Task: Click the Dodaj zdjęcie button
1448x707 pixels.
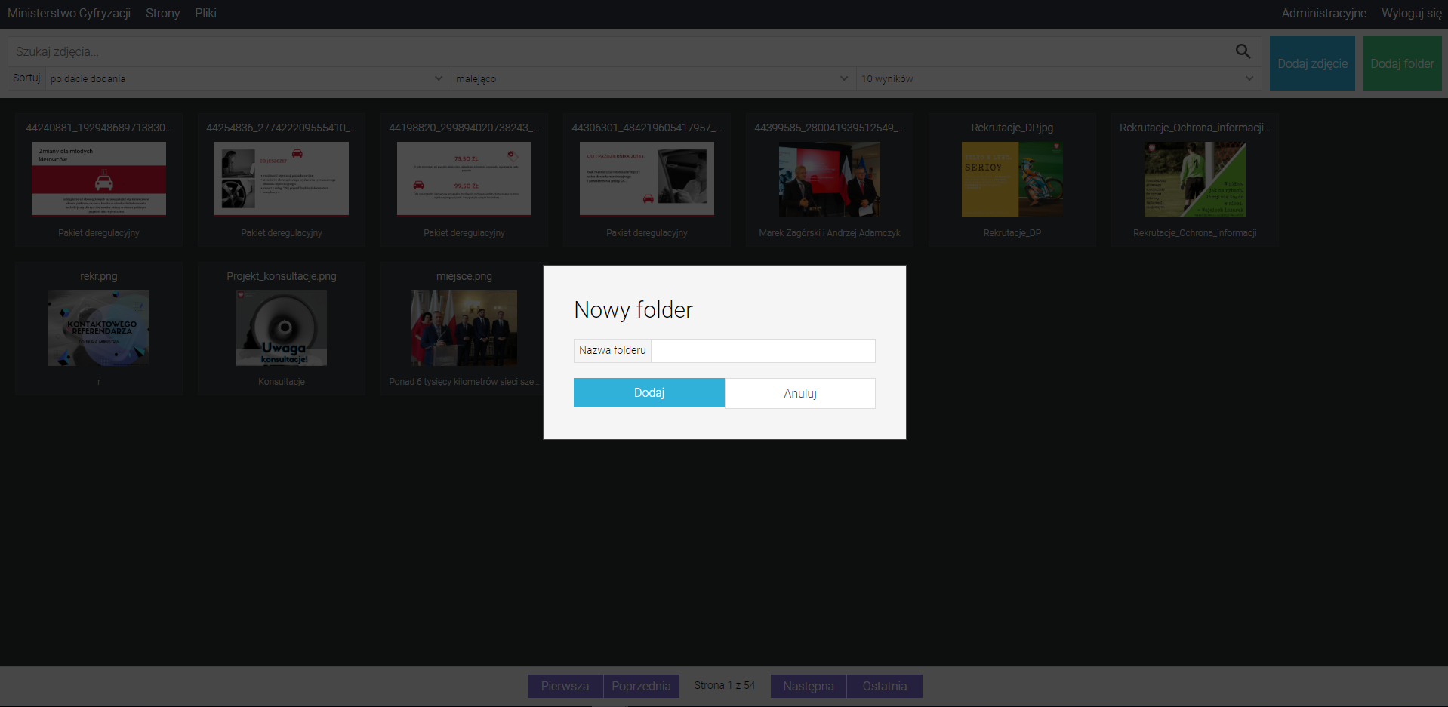Action: click(1312, 63)
